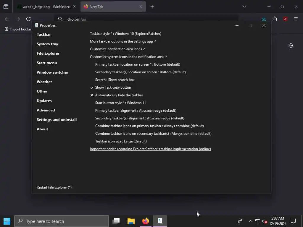Open new tab page settings gear
Screen dimensions: 303x227
click(291, 46)
